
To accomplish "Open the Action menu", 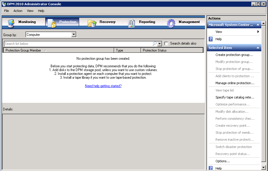I will [18, 11].
